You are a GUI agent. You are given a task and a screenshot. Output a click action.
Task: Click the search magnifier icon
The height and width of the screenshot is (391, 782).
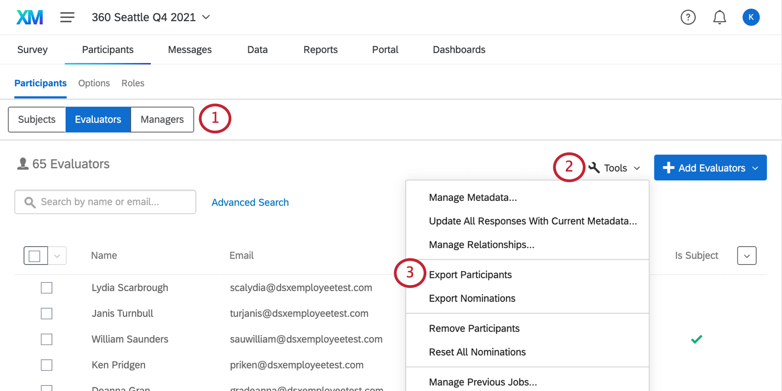click(30, 202)
